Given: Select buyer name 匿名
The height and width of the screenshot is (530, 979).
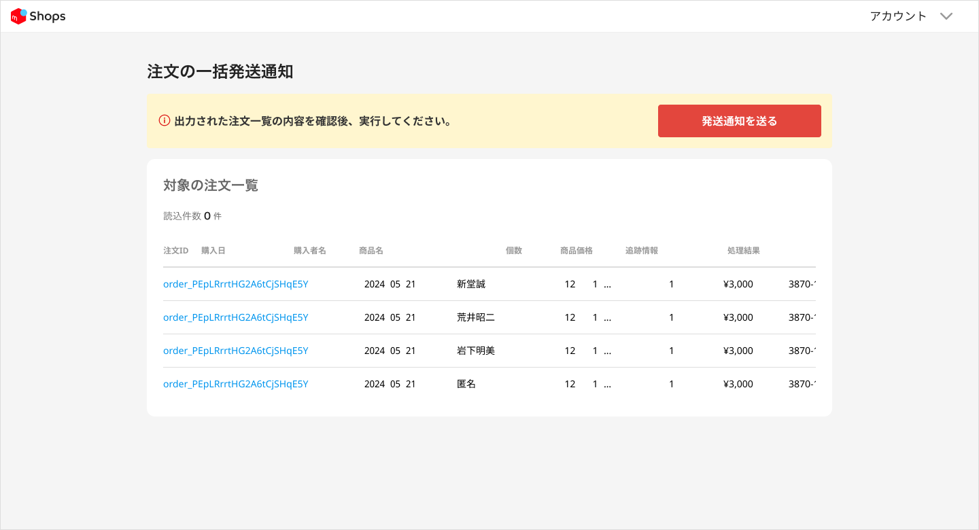Looking at the screenshot, I should pyautogui.click(x=466, y=384).
